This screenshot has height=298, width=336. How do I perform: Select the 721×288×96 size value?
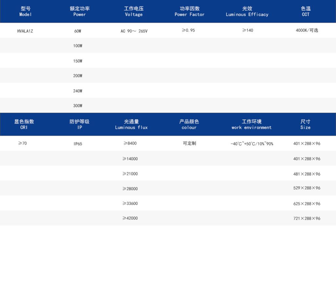(x=306, y=218)
